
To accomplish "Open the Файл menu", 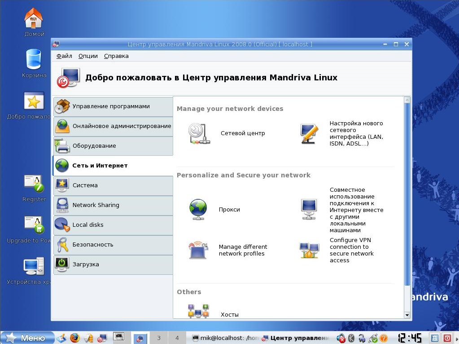I will (x=64, y=56).
